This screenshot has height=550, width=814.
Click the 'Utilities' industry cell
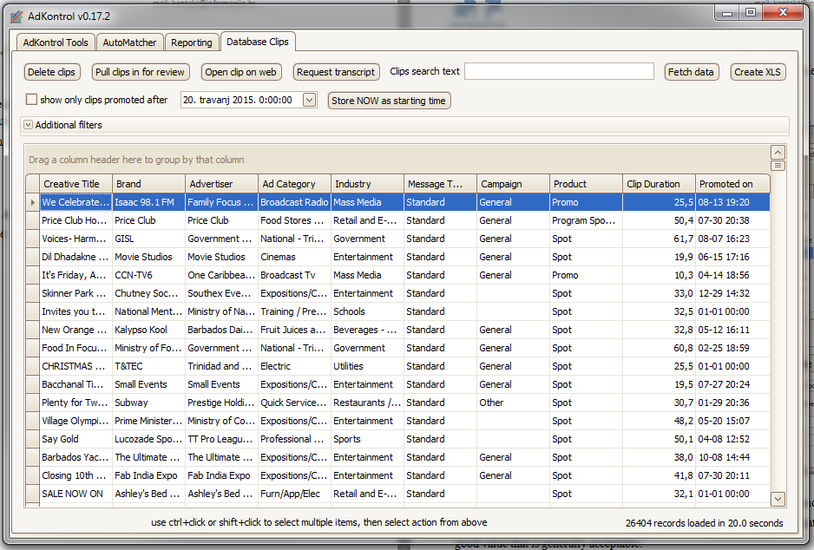tap(368, 366)
